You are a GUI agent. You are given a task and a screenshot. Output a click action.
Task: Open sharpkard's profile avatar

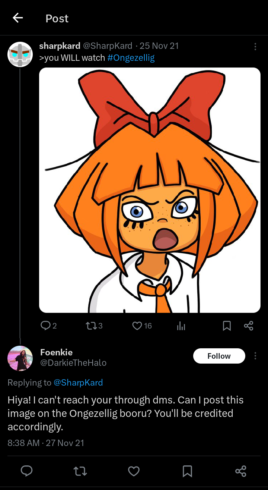20,54
